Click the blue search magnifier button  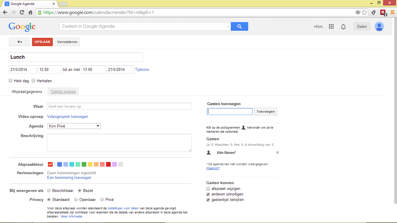pyautogui.click(x=239, y=26)
